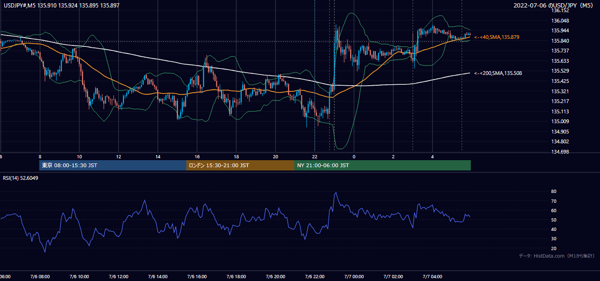Click the 135.529 price axis label
This screenshot has height=281, width=600.
pyautogui.click(x=560, y=71)
